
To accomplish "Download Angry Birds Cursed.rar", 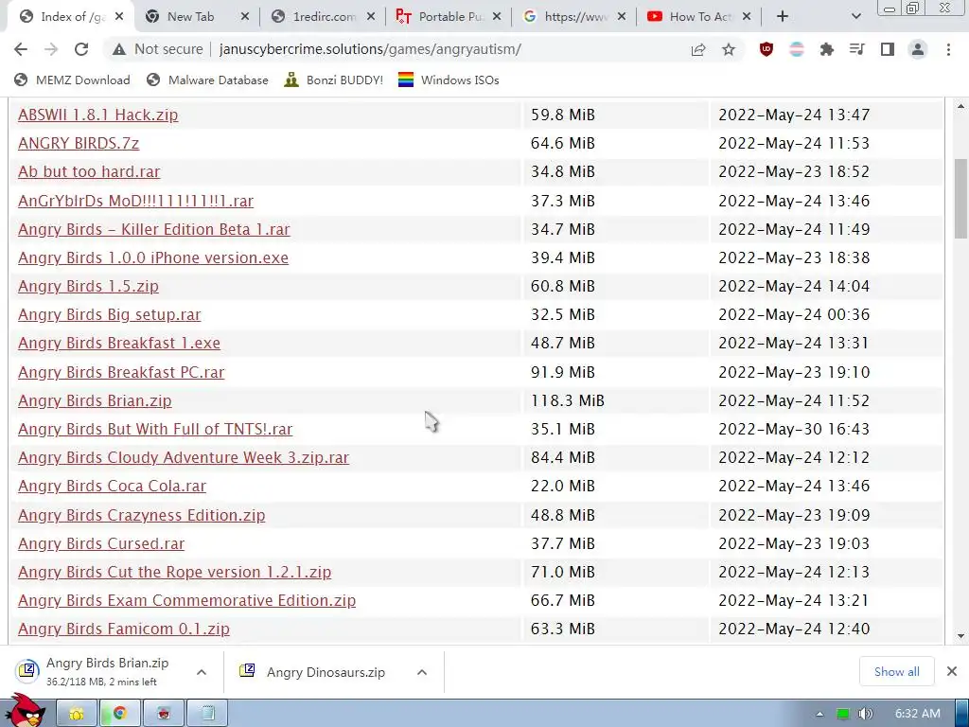I will click(101, 543).
